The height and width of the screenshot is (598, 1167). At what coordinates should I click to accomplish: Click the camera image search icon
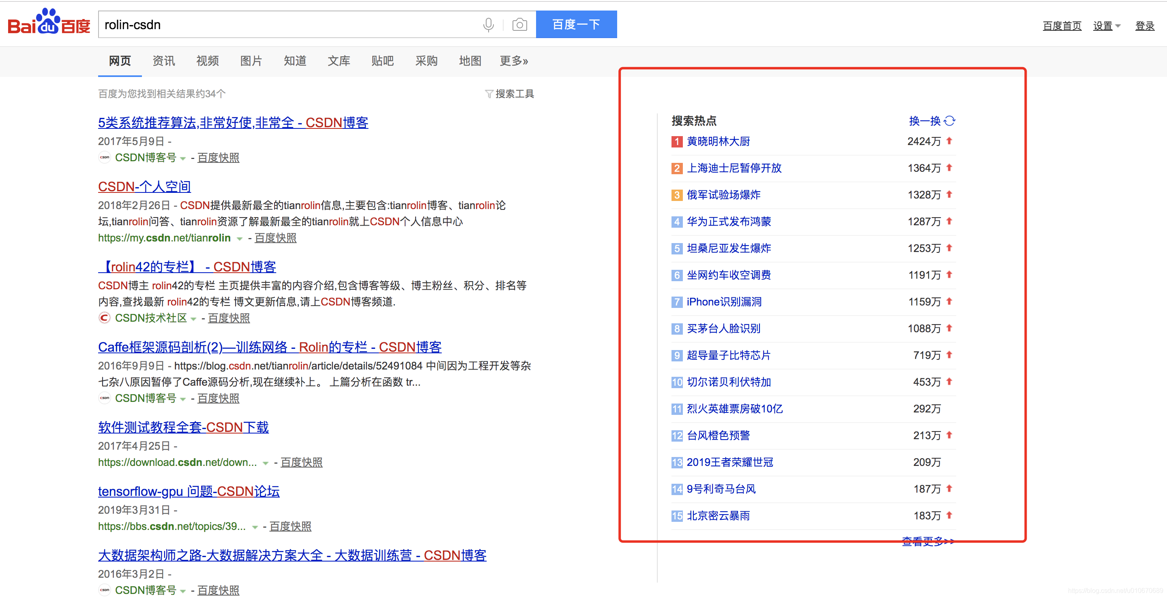(519, 24)
